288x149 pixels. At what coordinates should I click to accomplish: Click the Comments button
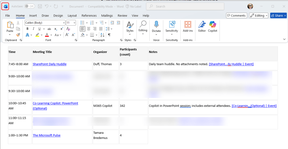click(x=236, y=15)
